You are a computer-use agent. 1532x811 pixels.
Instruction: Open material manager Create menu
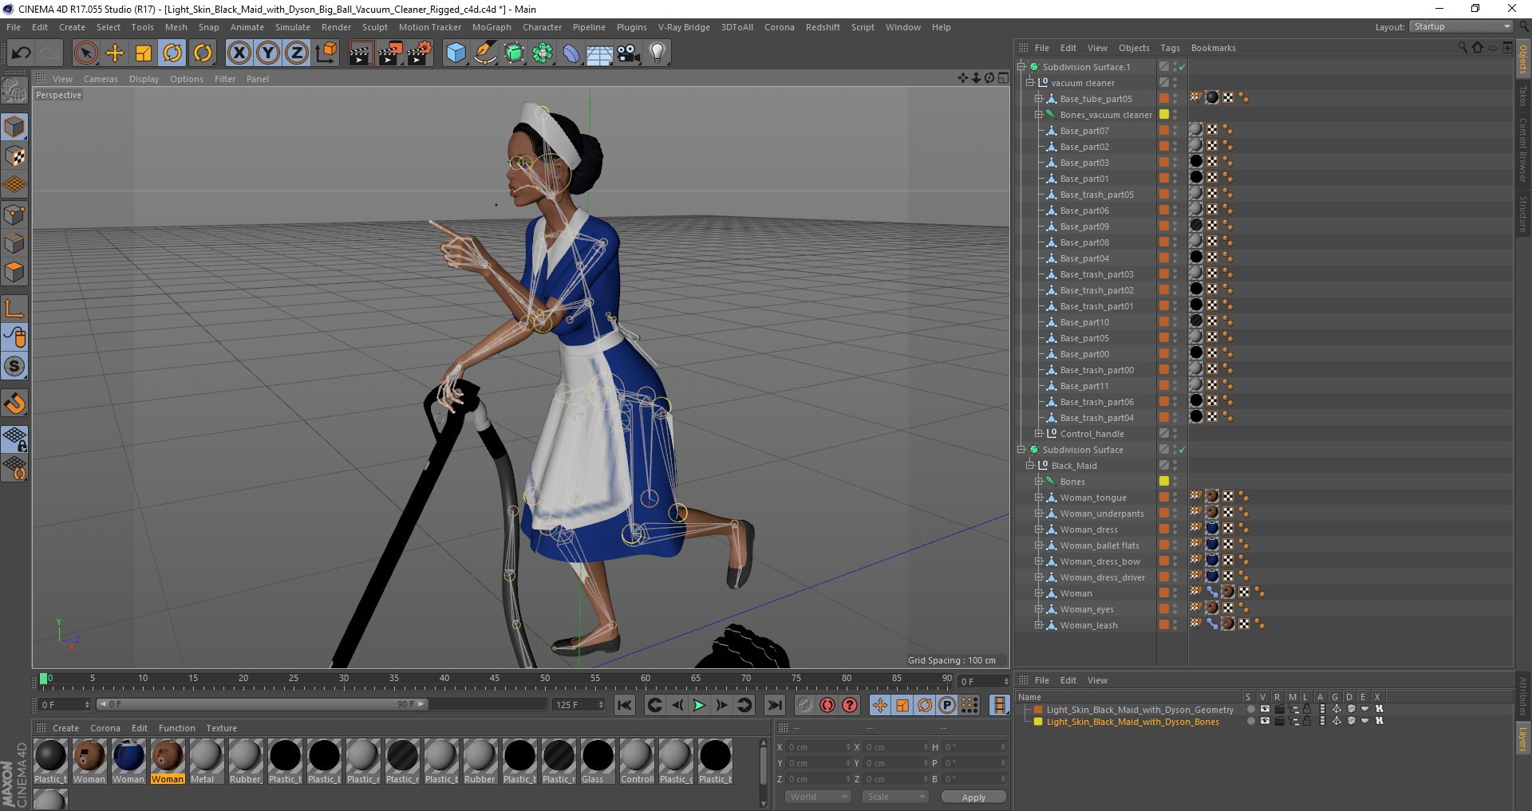click(x=65, y=728)
